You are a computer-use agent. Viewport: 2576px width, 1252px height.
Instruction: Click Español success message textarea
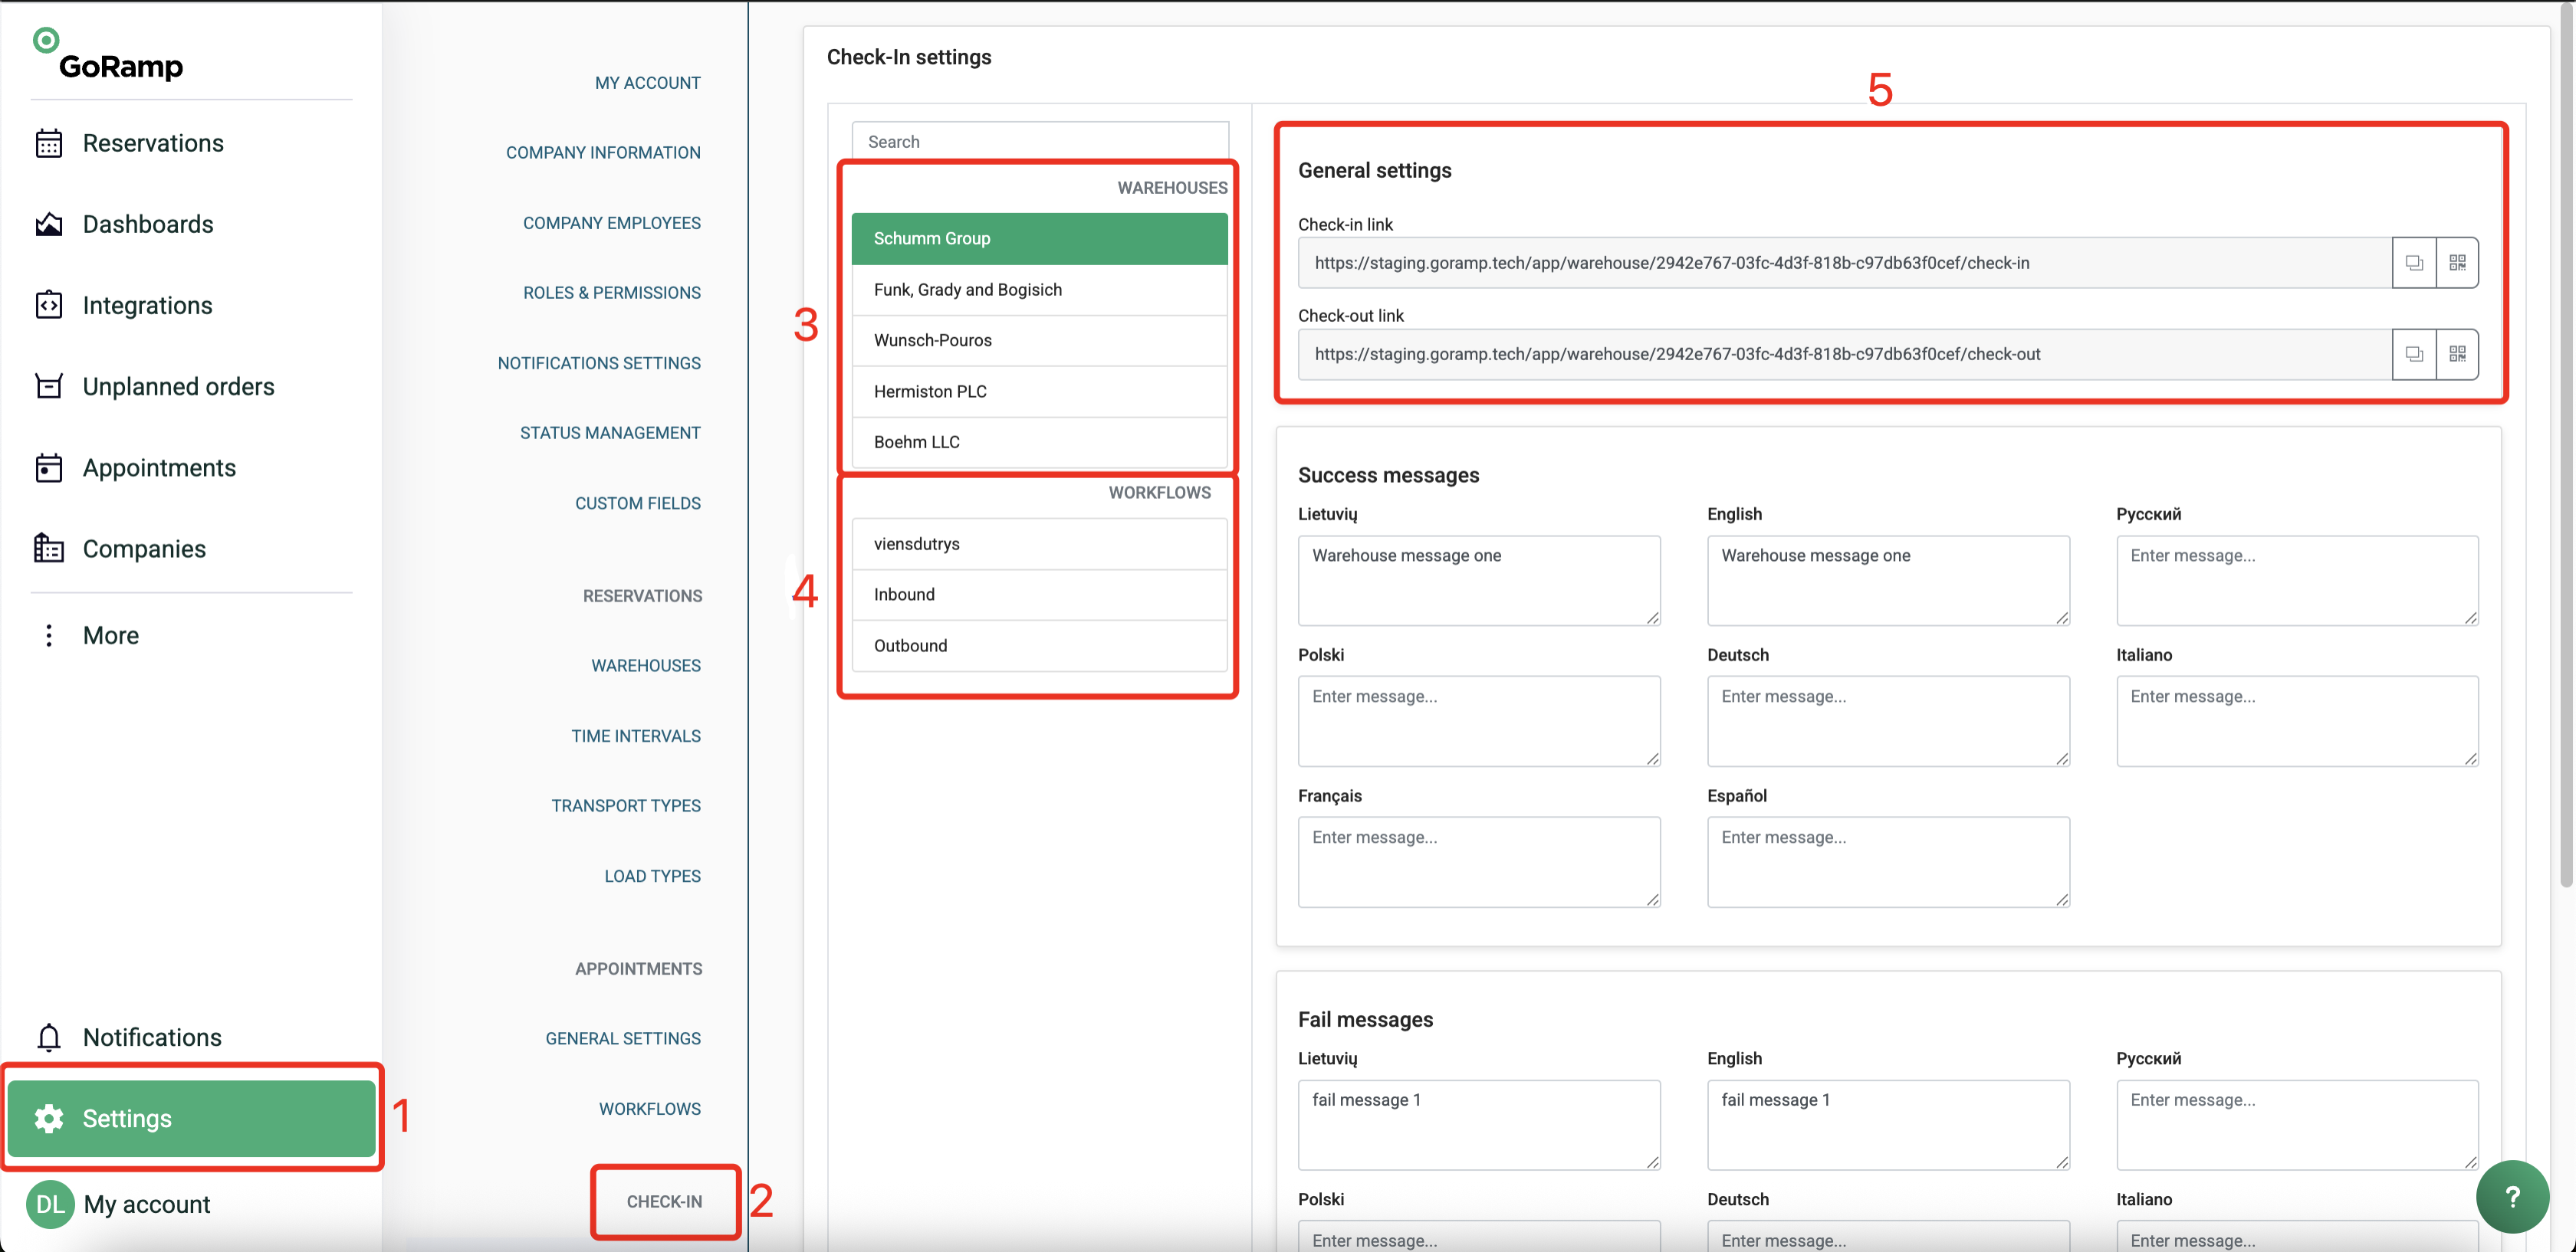pyautogui.click(x=1888, y=862)
